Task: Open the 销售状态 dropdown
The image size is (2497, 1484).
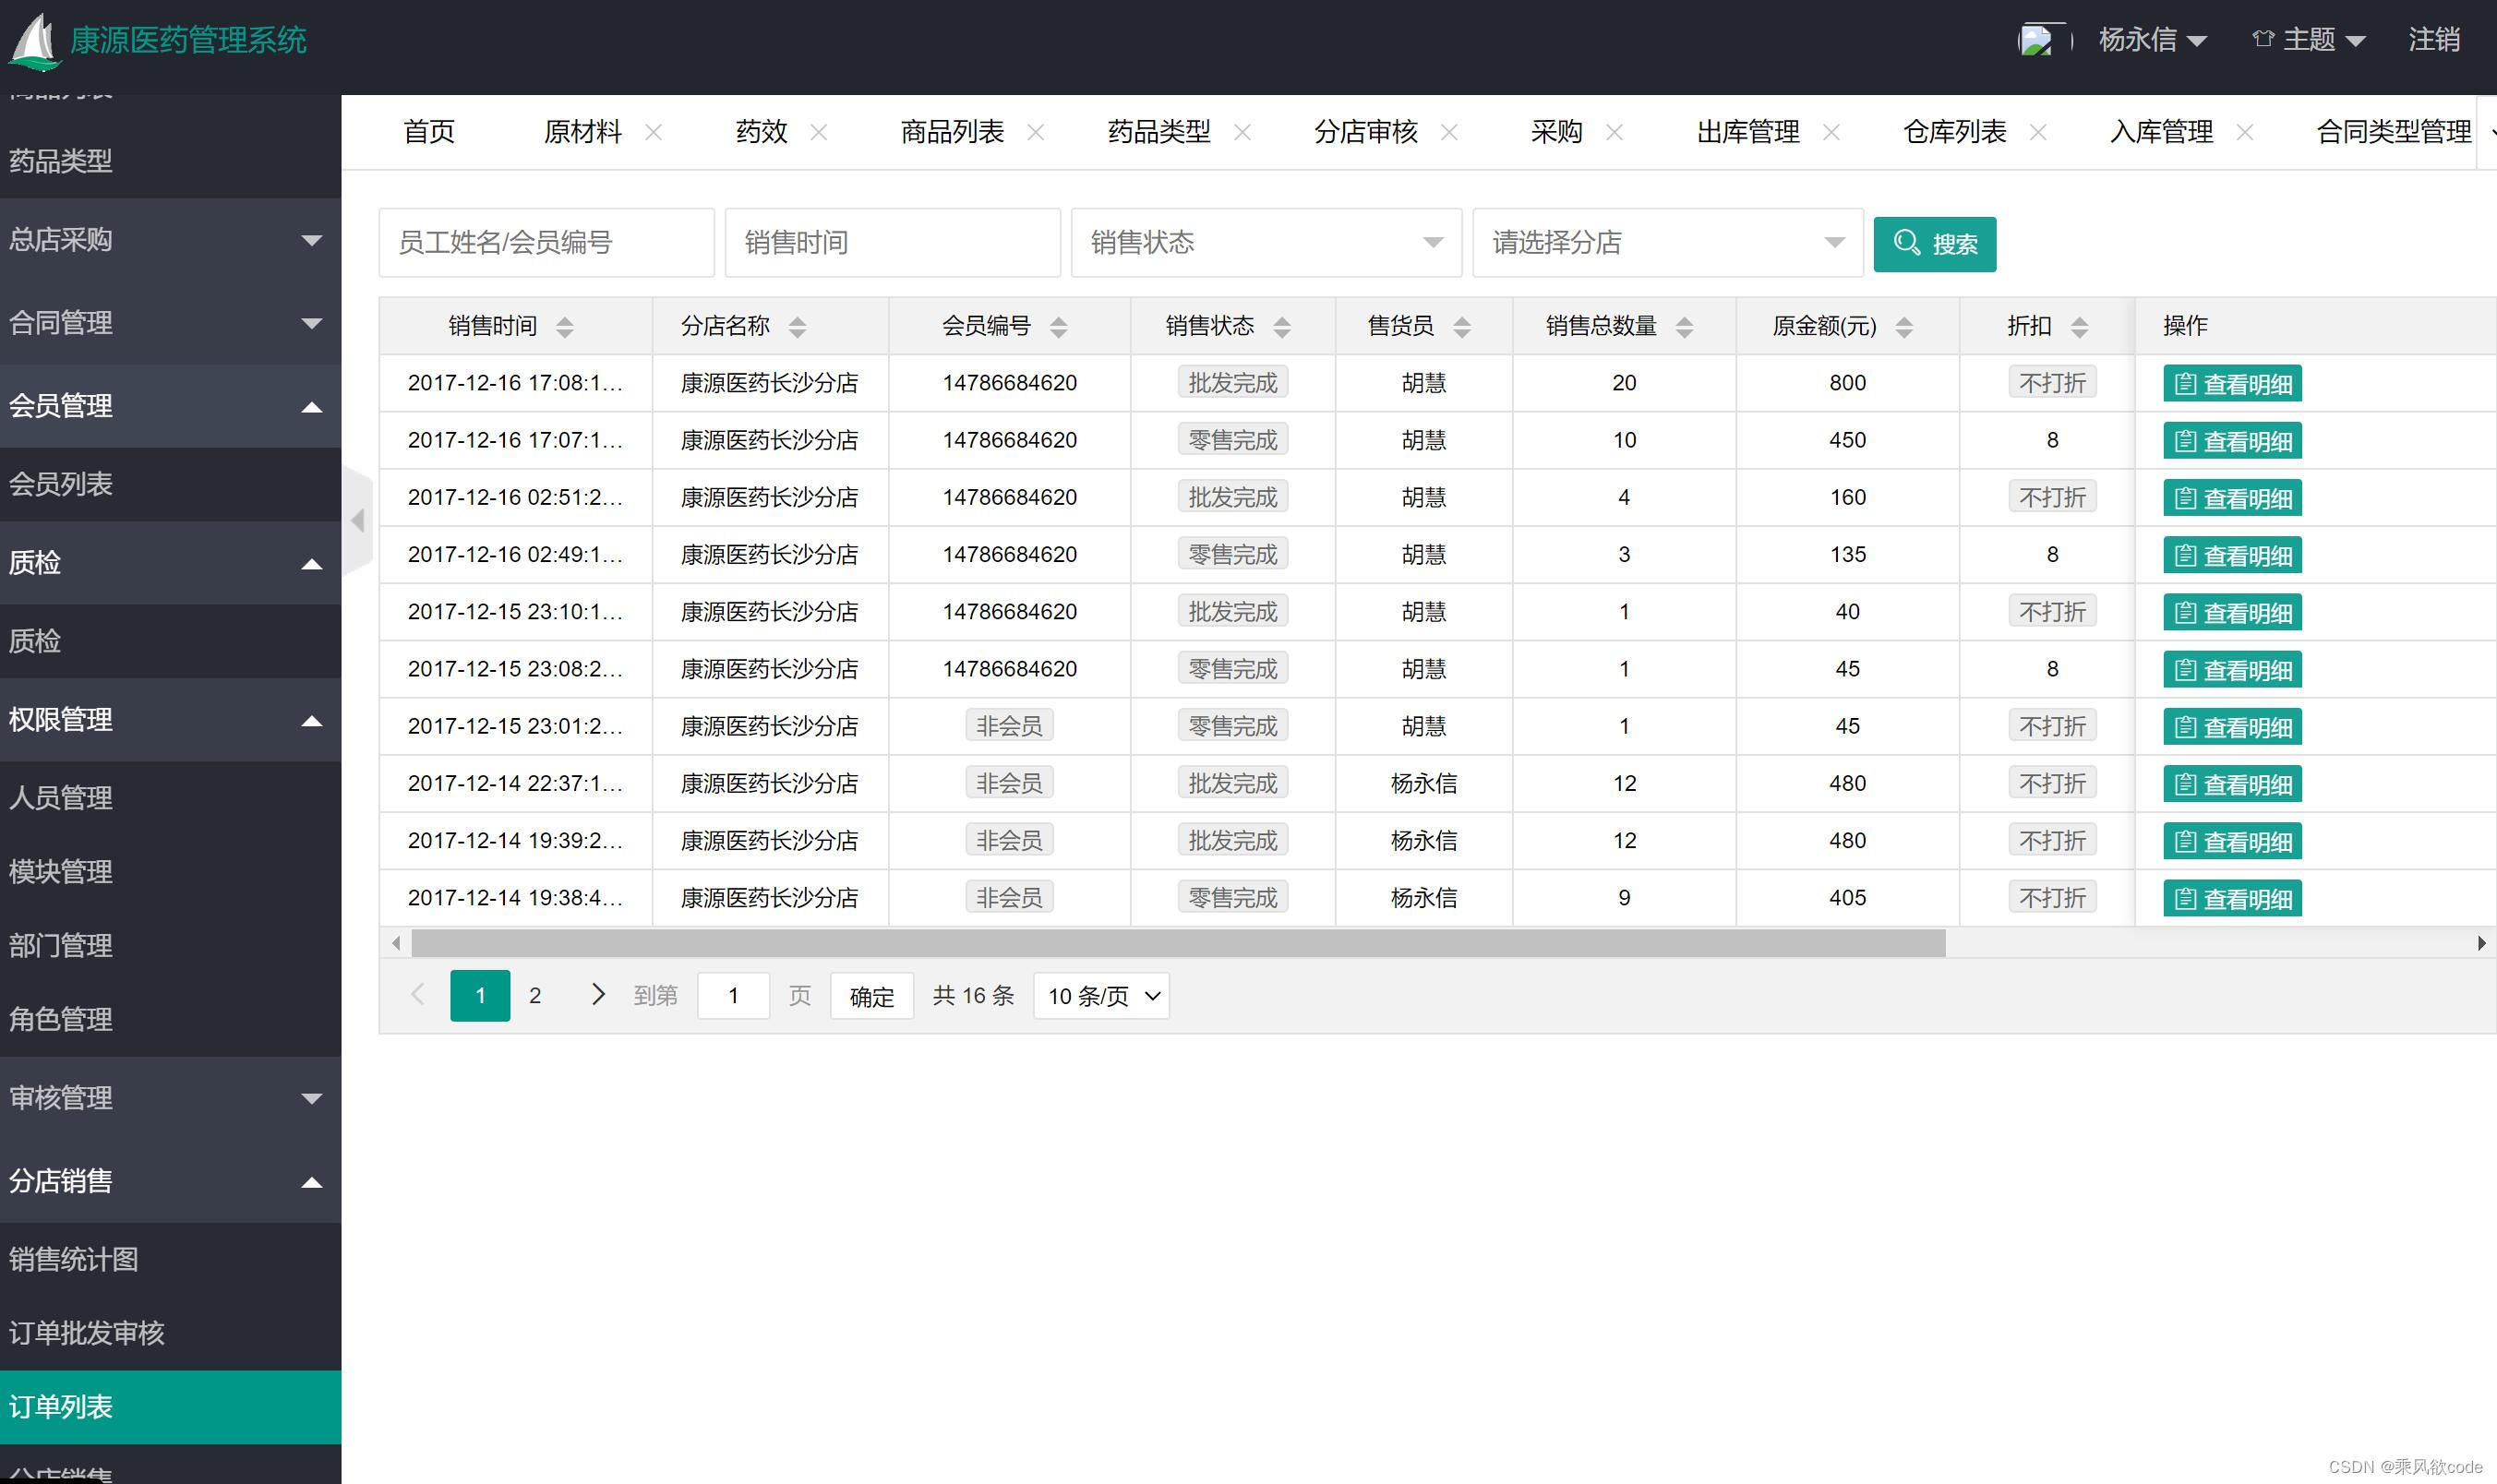Action: [x=1265, y=243]
